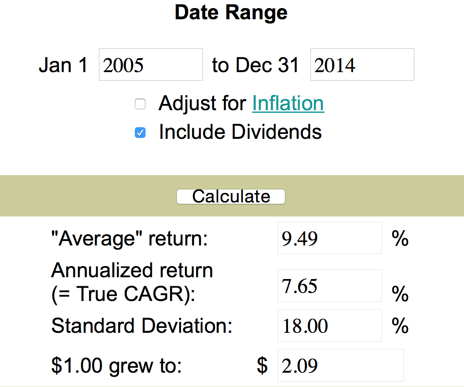Focus the "$1.00 grew to" result field

point(340,365)
